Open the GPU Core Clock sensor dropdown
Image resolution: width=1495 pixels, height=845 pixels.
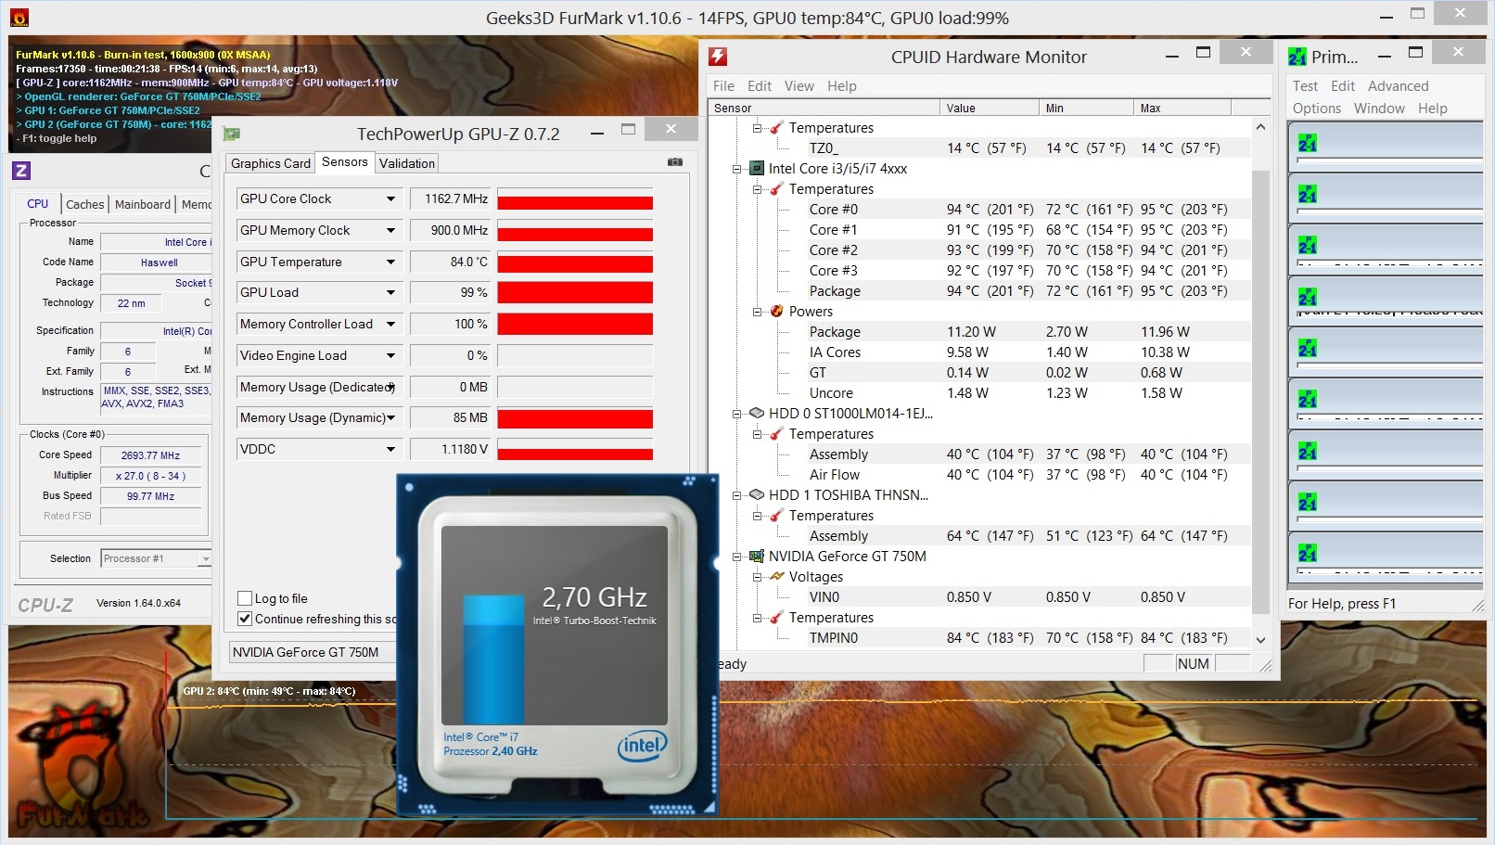(x=390, y=198)
